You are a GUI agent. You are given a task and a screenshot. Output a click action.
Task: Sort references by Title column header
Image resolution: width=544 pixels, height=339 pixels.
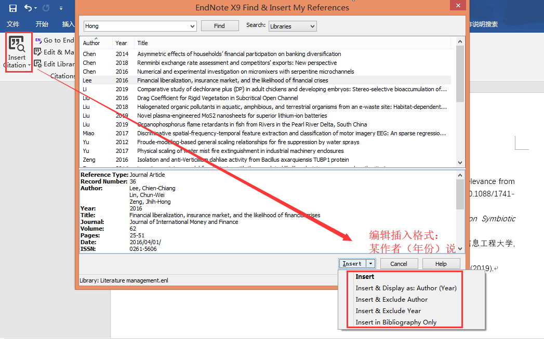142,43
